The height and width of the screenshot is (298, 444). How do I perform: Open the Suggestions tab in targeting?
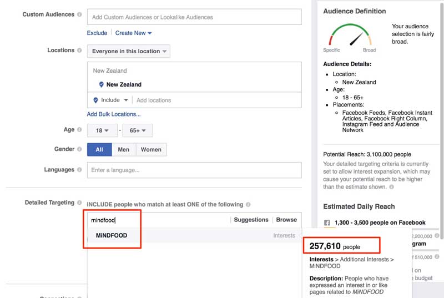(x=251, y=220)
